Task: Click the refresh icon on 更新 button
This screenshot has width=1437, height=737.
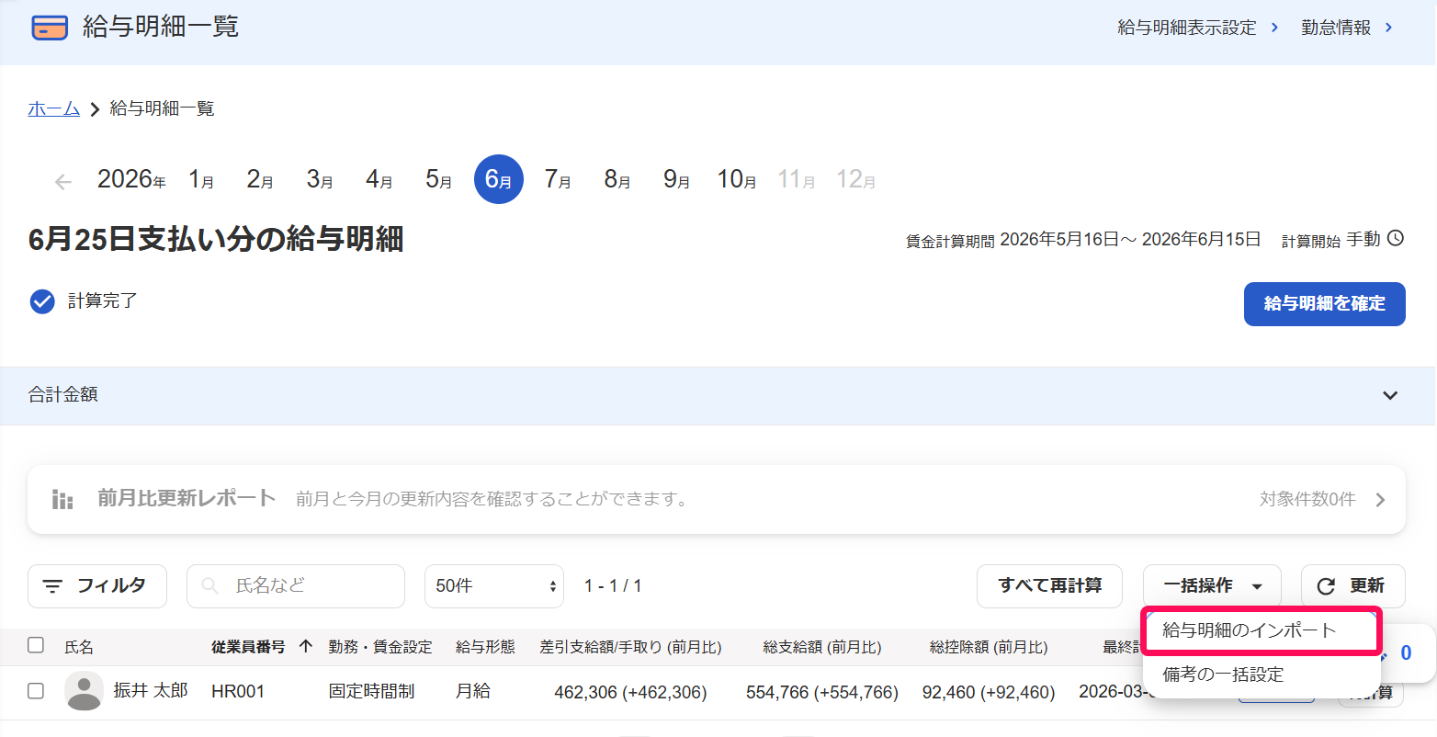Action: coord(1326,586)
